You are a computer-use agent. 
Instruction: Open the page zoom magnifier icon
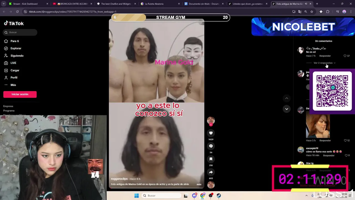click(306, 12)
